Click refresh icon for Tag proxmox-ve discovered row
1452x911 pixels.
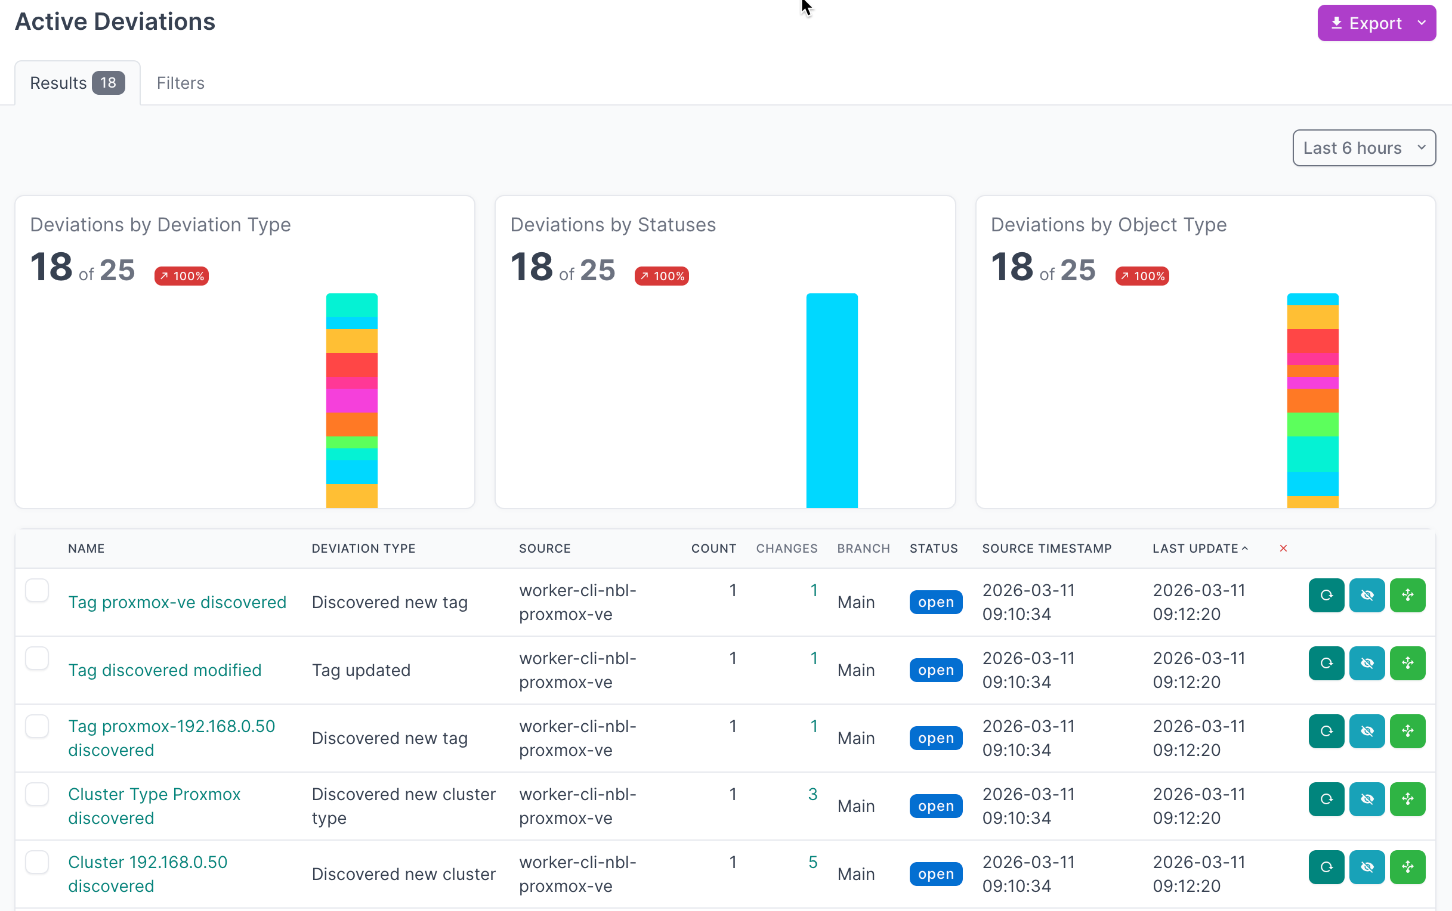pyautogui.click(x=1326, y=595)
